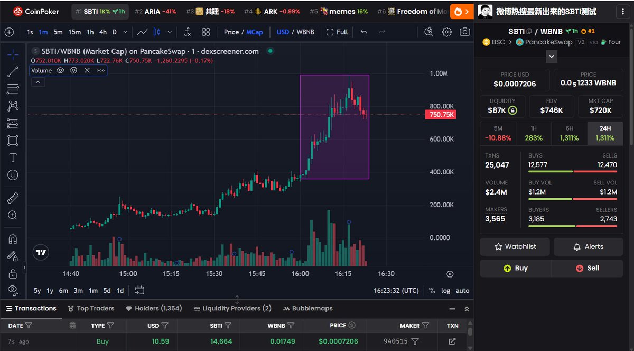Viewport: 634px width, 351px height.
Task: Add SBTI to Watchlist
Action: pos(515,246)
